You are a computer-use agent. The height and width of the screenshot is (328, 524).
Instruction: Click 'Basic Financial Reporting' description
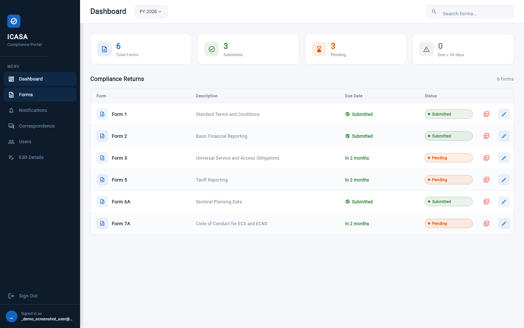coord(222,136)
